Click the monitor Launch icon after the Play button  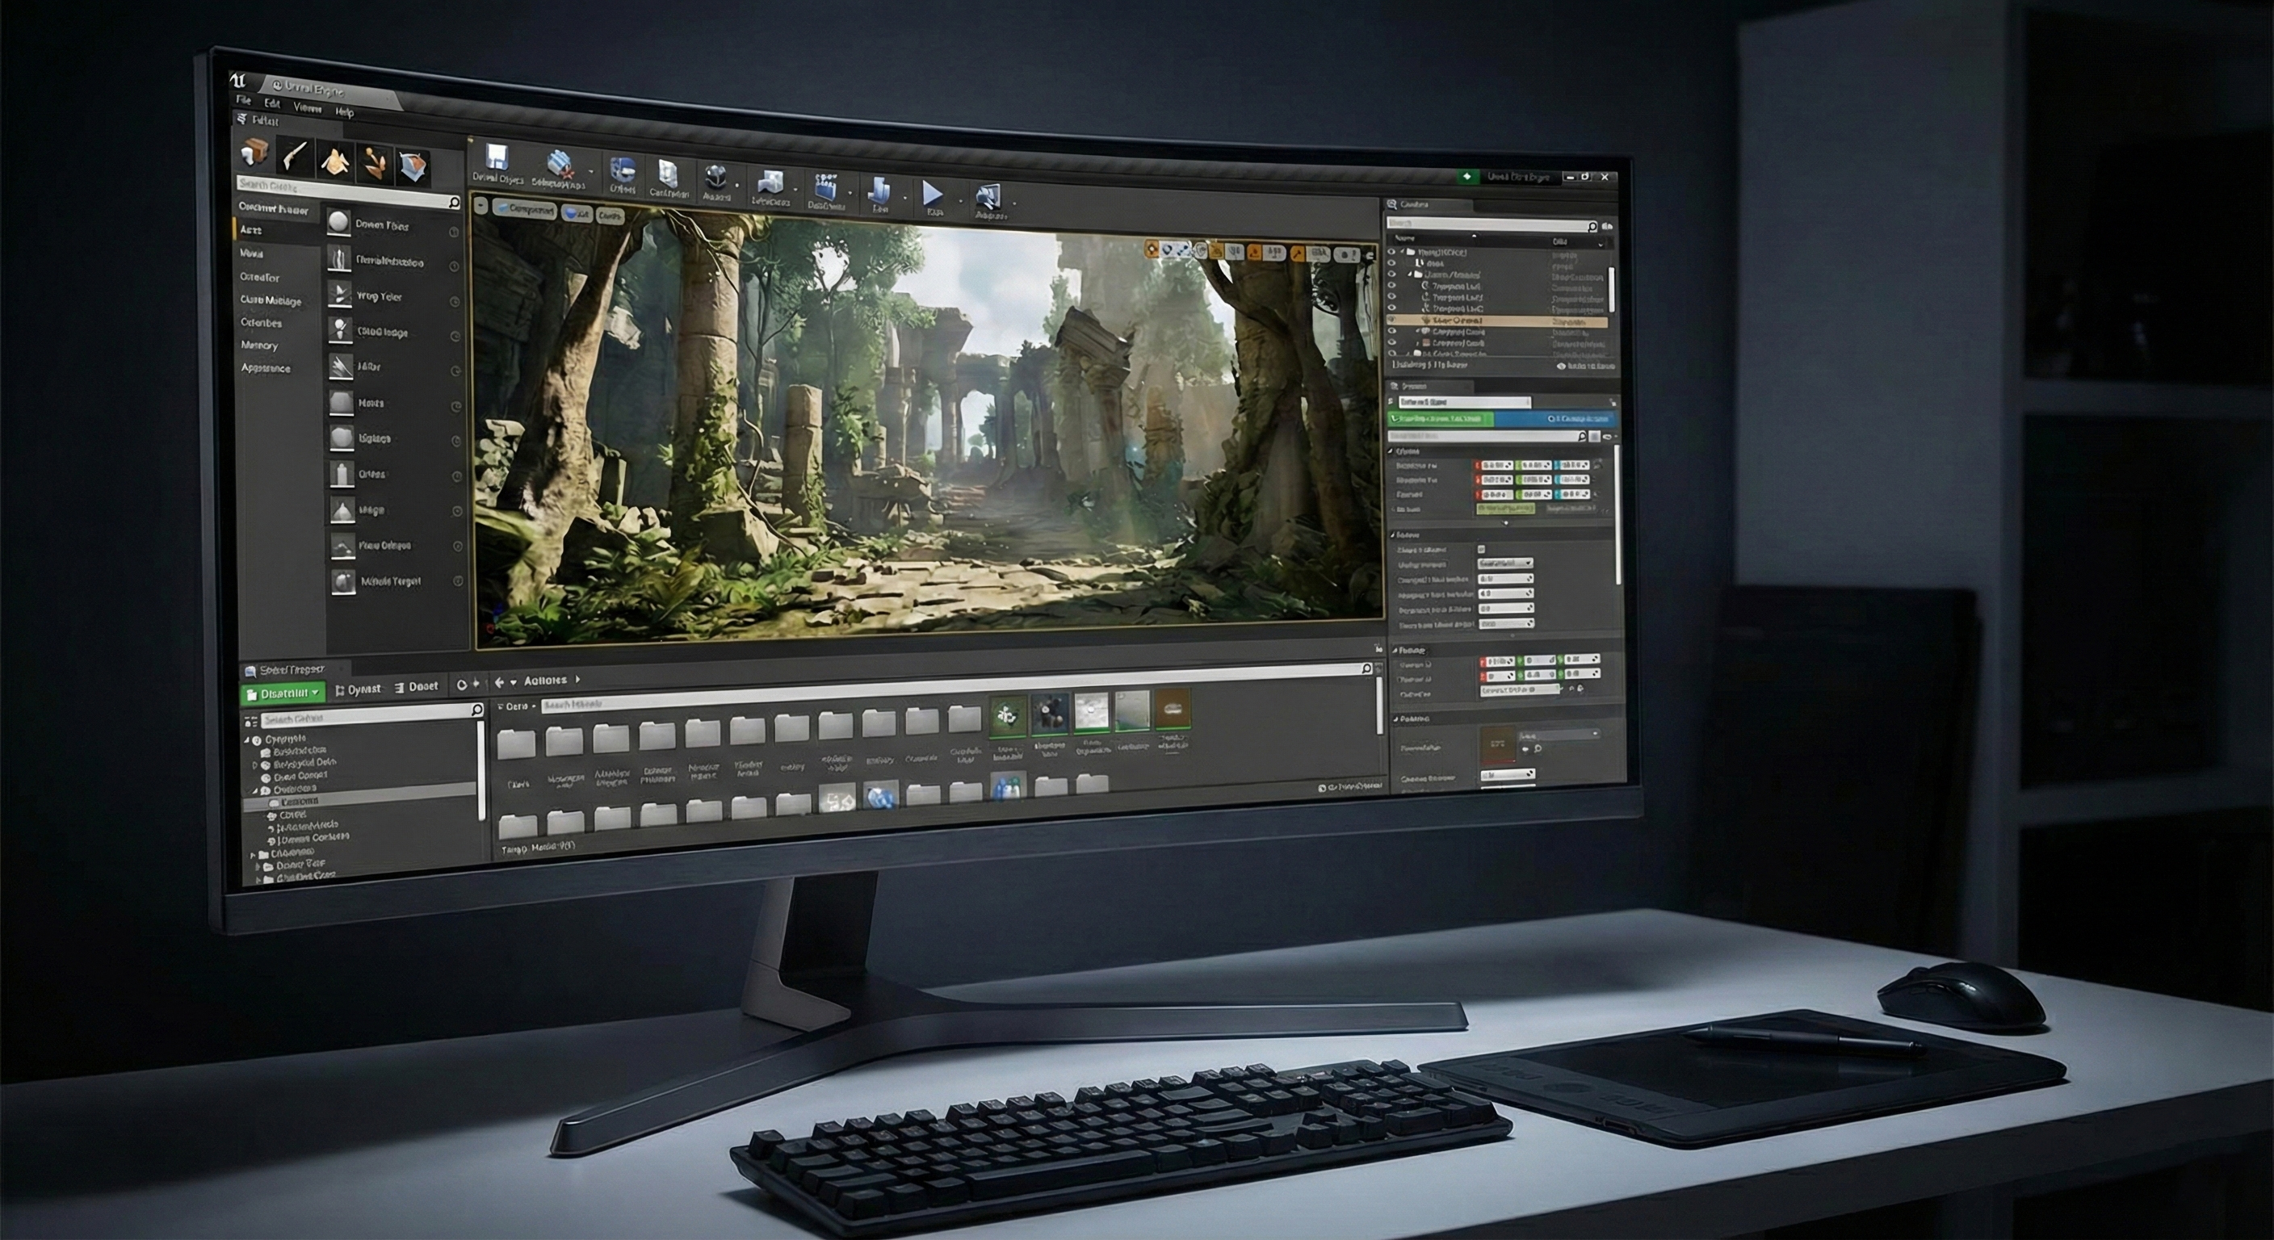(x=988, y=198)
